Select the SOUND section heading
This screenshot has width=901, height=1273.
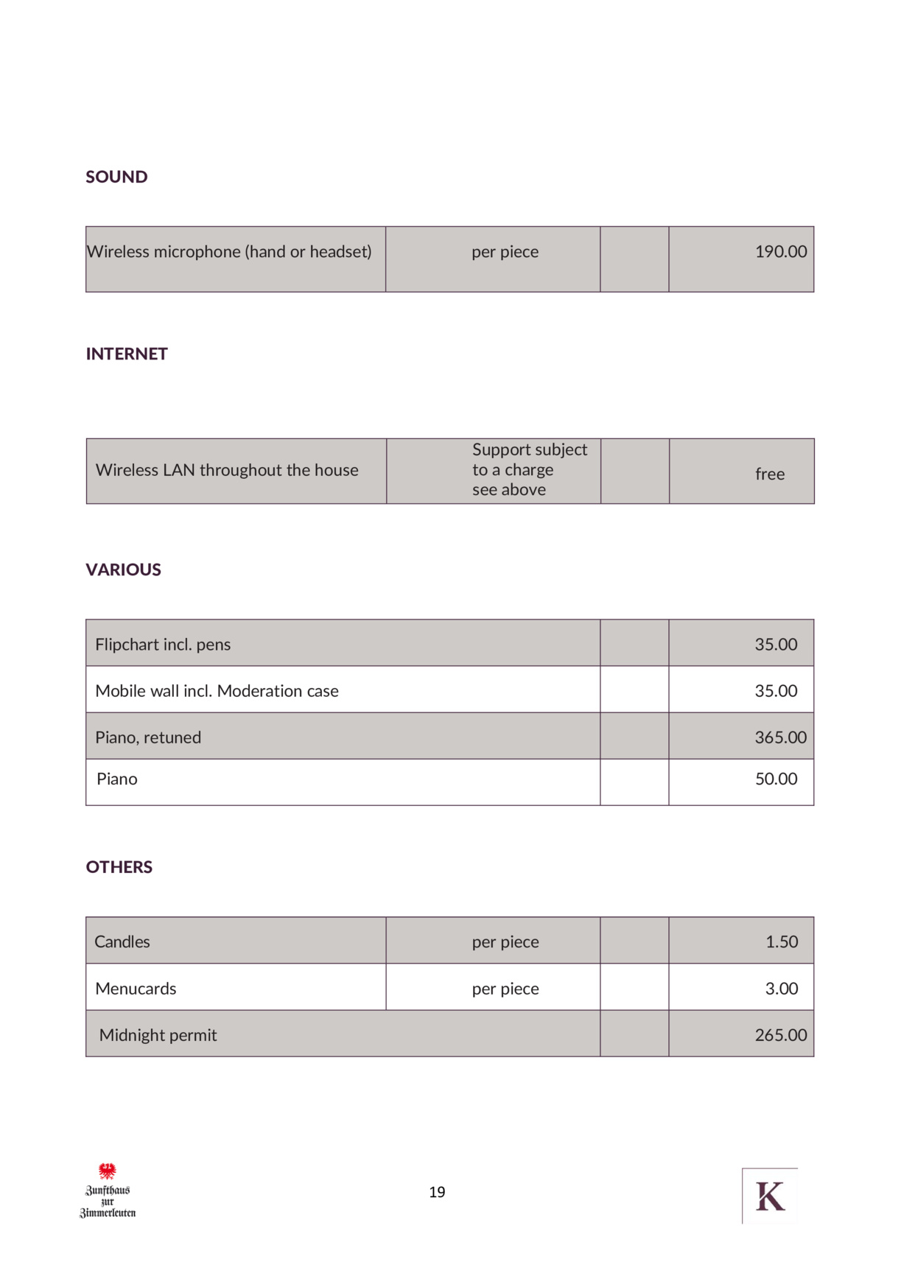pos(116,177)
